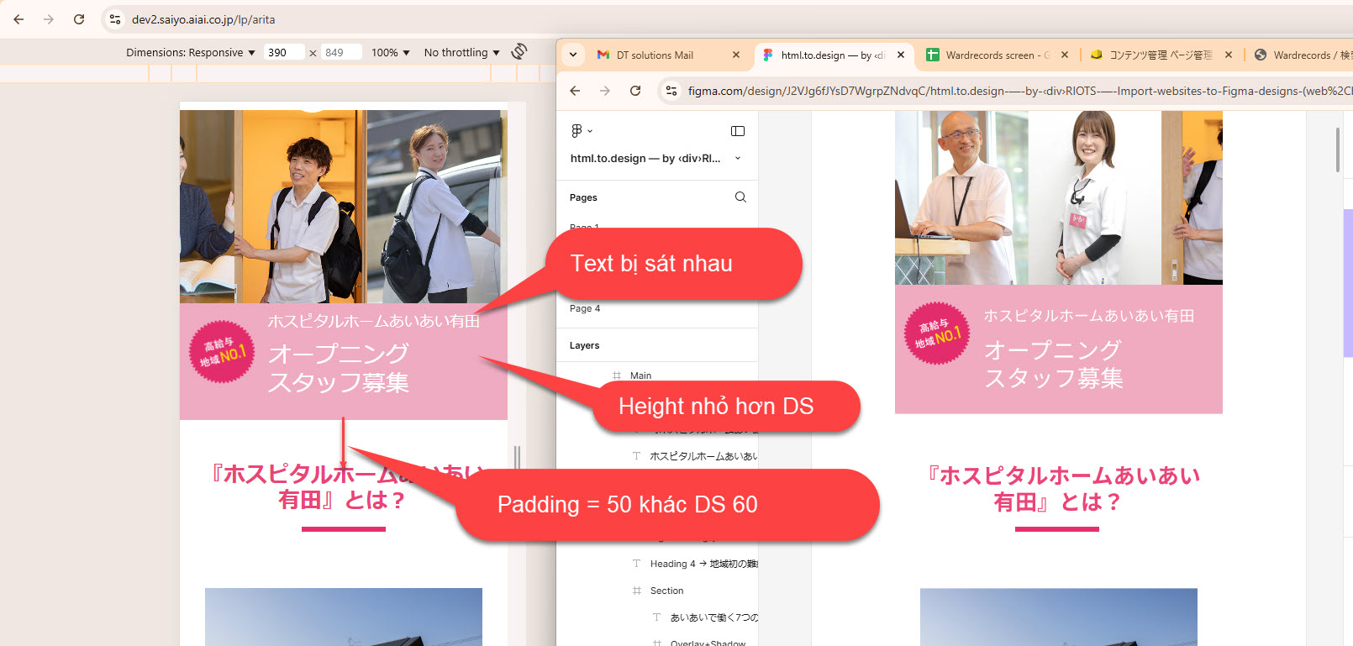Open the Dimensions: Responsive dropdown
The height and width of the screenshot is (646, 1353).
tap(190, 52)
